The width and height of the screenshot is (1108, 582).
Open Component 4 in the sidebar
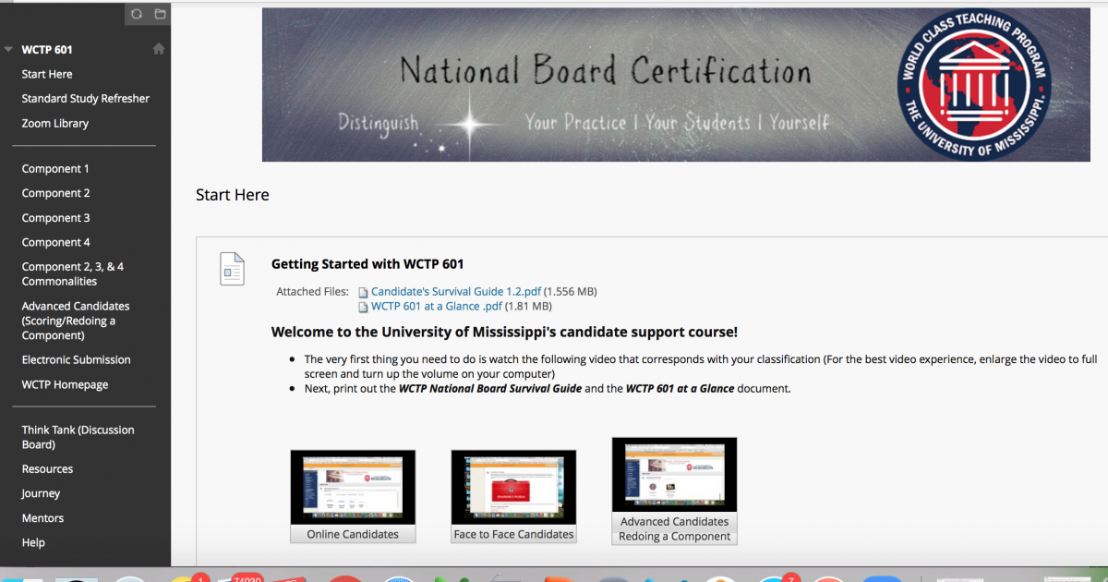pos(56,243)
